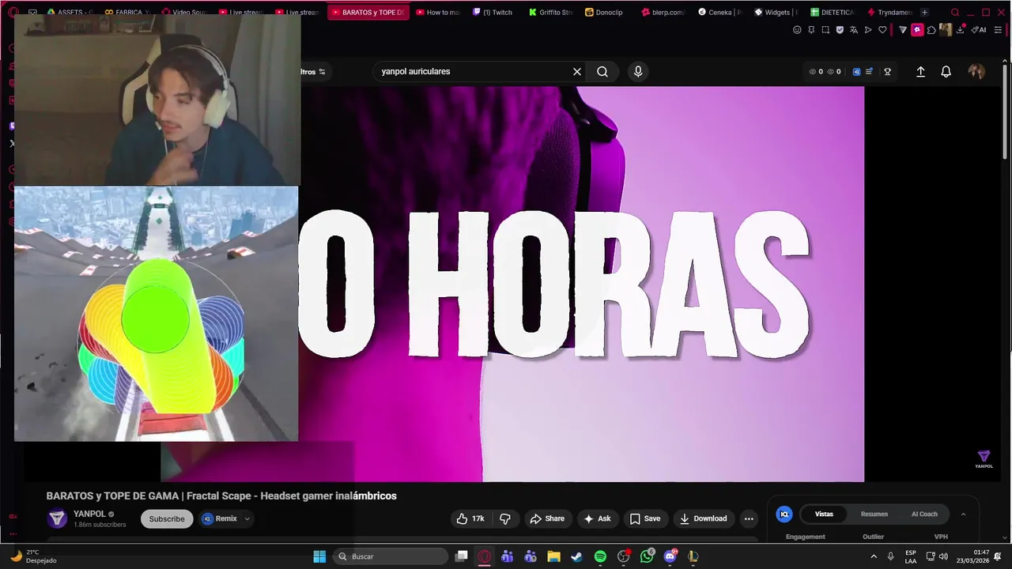The image size is (1012, 569).
Task: Open the filters button beside search
Action: (x=313, y=71)
